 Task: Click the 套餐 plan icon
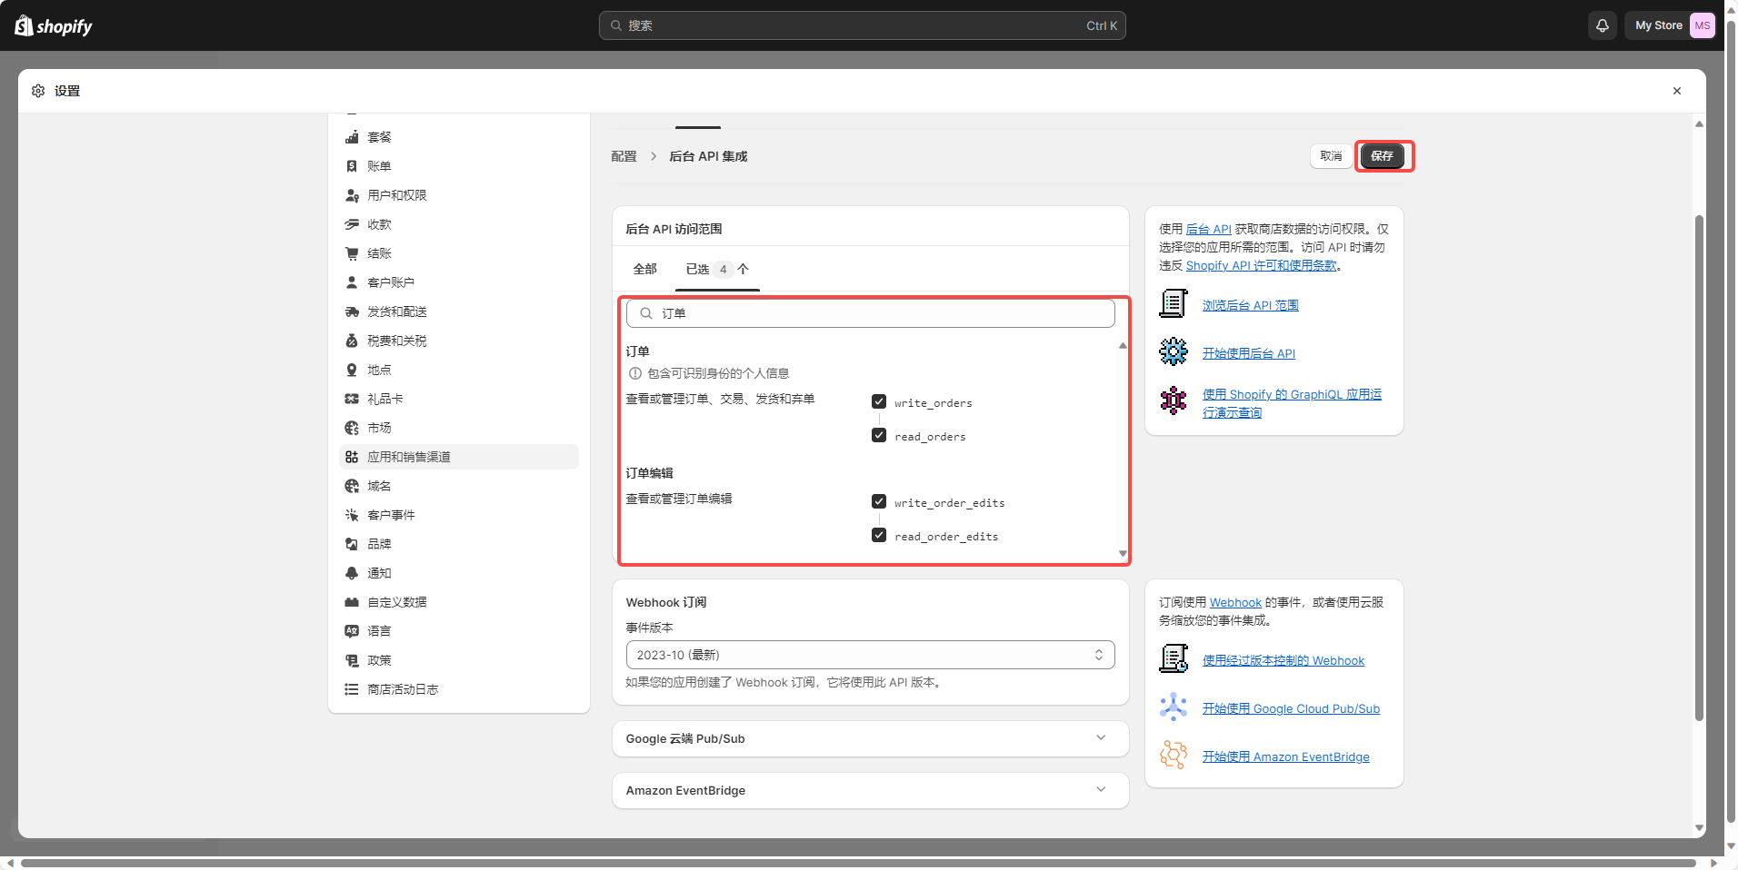tap(352, 137)
